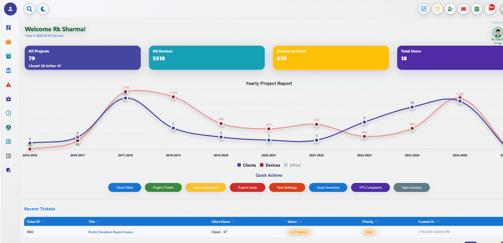
Task: Open the Route Deviation Report Issues link
Action: [x=111, y=232]
